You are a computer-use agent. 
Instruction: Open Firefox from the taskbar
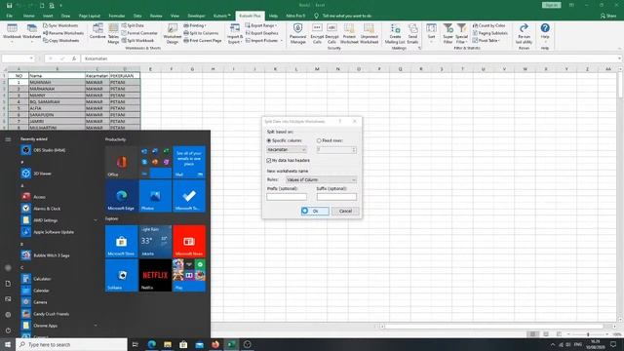pyautogui.click(x=215, y=344)
